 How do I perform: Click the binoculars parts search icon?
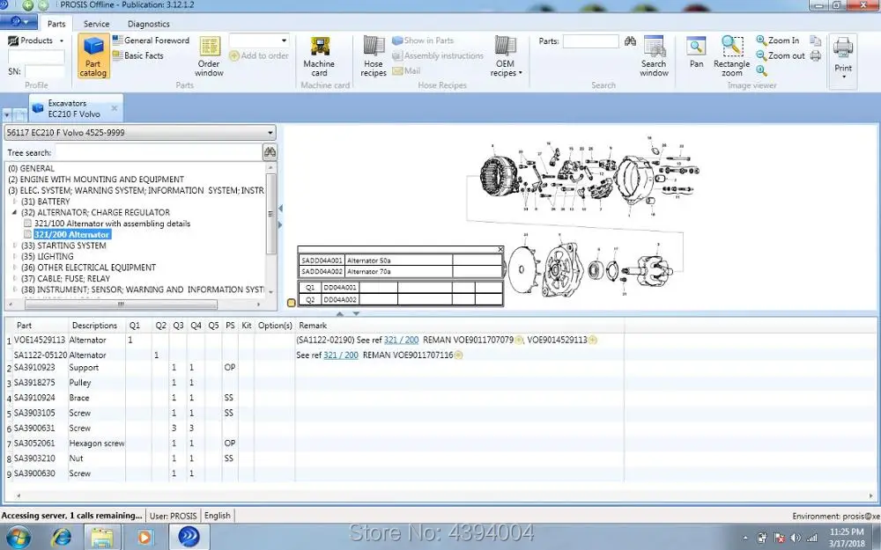click(631, 41)
